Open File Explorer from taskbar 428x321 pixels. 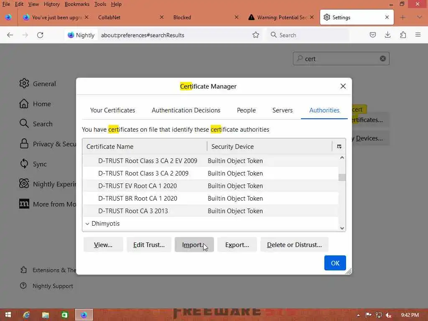pyautogui.click(x=45, y=315)
